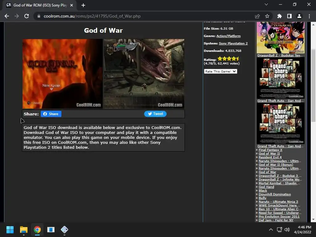Open DragonBall Z - Budokai 3 link
Viewport: 316px width, 237px height.
click(280, 176)
